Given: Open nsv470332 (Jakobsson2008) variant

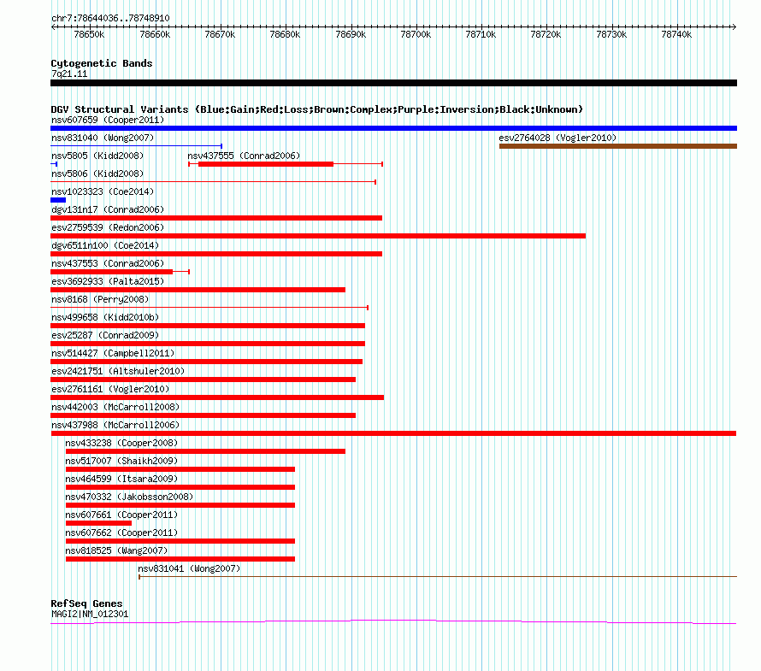Looking at the screenshot, I should [129, 497].
